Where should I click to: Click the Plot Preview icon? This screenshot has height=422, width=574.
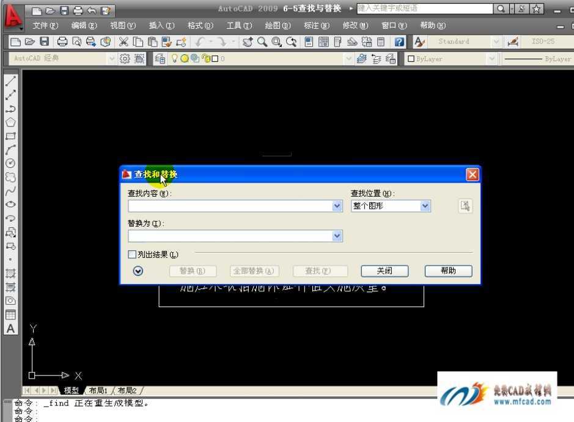[x=76, y=42]
